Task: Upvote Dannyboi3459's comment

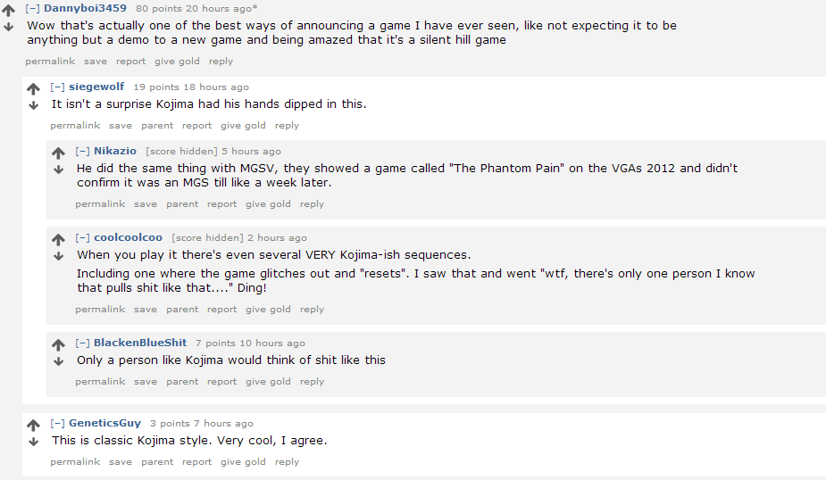Action: coord(9,10)
